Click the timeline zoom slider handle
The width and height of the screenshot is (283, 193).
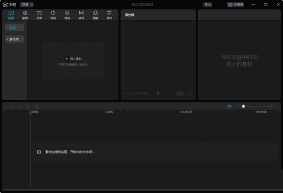(x=243, y=107)
